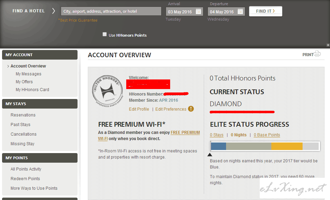Click the MY ACCOUNT section header
This screenshot has width=330, height=200.
pyautogui.click(x=40, y=55)
